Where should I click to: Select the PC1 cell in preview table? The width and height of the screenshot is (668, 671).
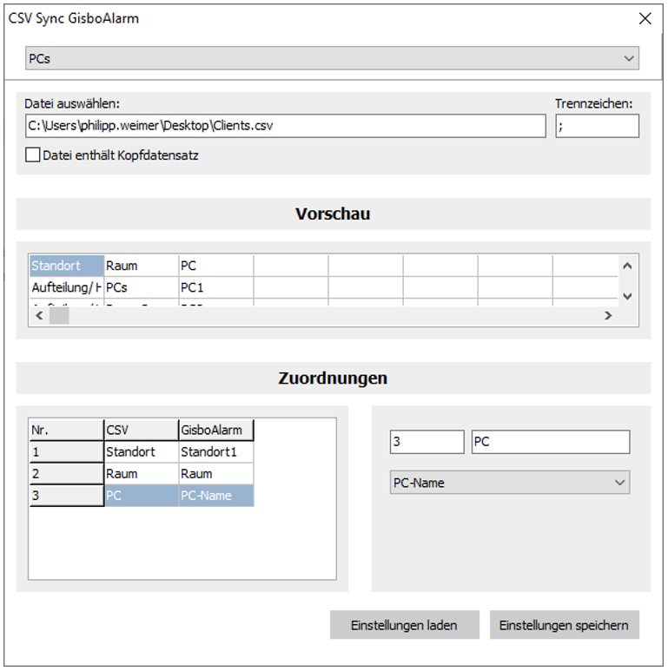pos(215,287)
